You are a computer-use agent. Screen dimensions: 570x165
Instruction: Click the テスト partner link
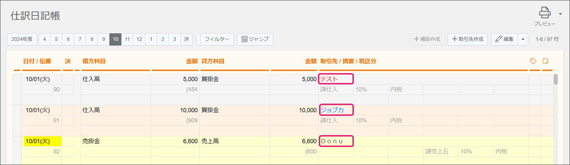coord(329,79)
